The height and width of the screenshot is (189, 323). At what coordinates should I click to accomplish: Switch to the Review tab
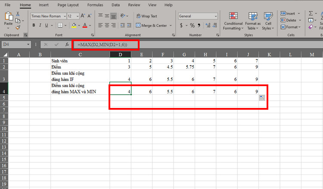pos(134,5)
